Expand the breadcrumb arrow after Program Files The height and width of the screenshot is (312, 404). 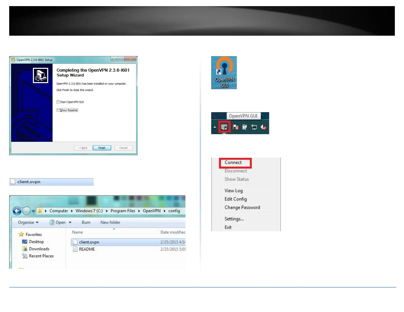tap(139, 211)
